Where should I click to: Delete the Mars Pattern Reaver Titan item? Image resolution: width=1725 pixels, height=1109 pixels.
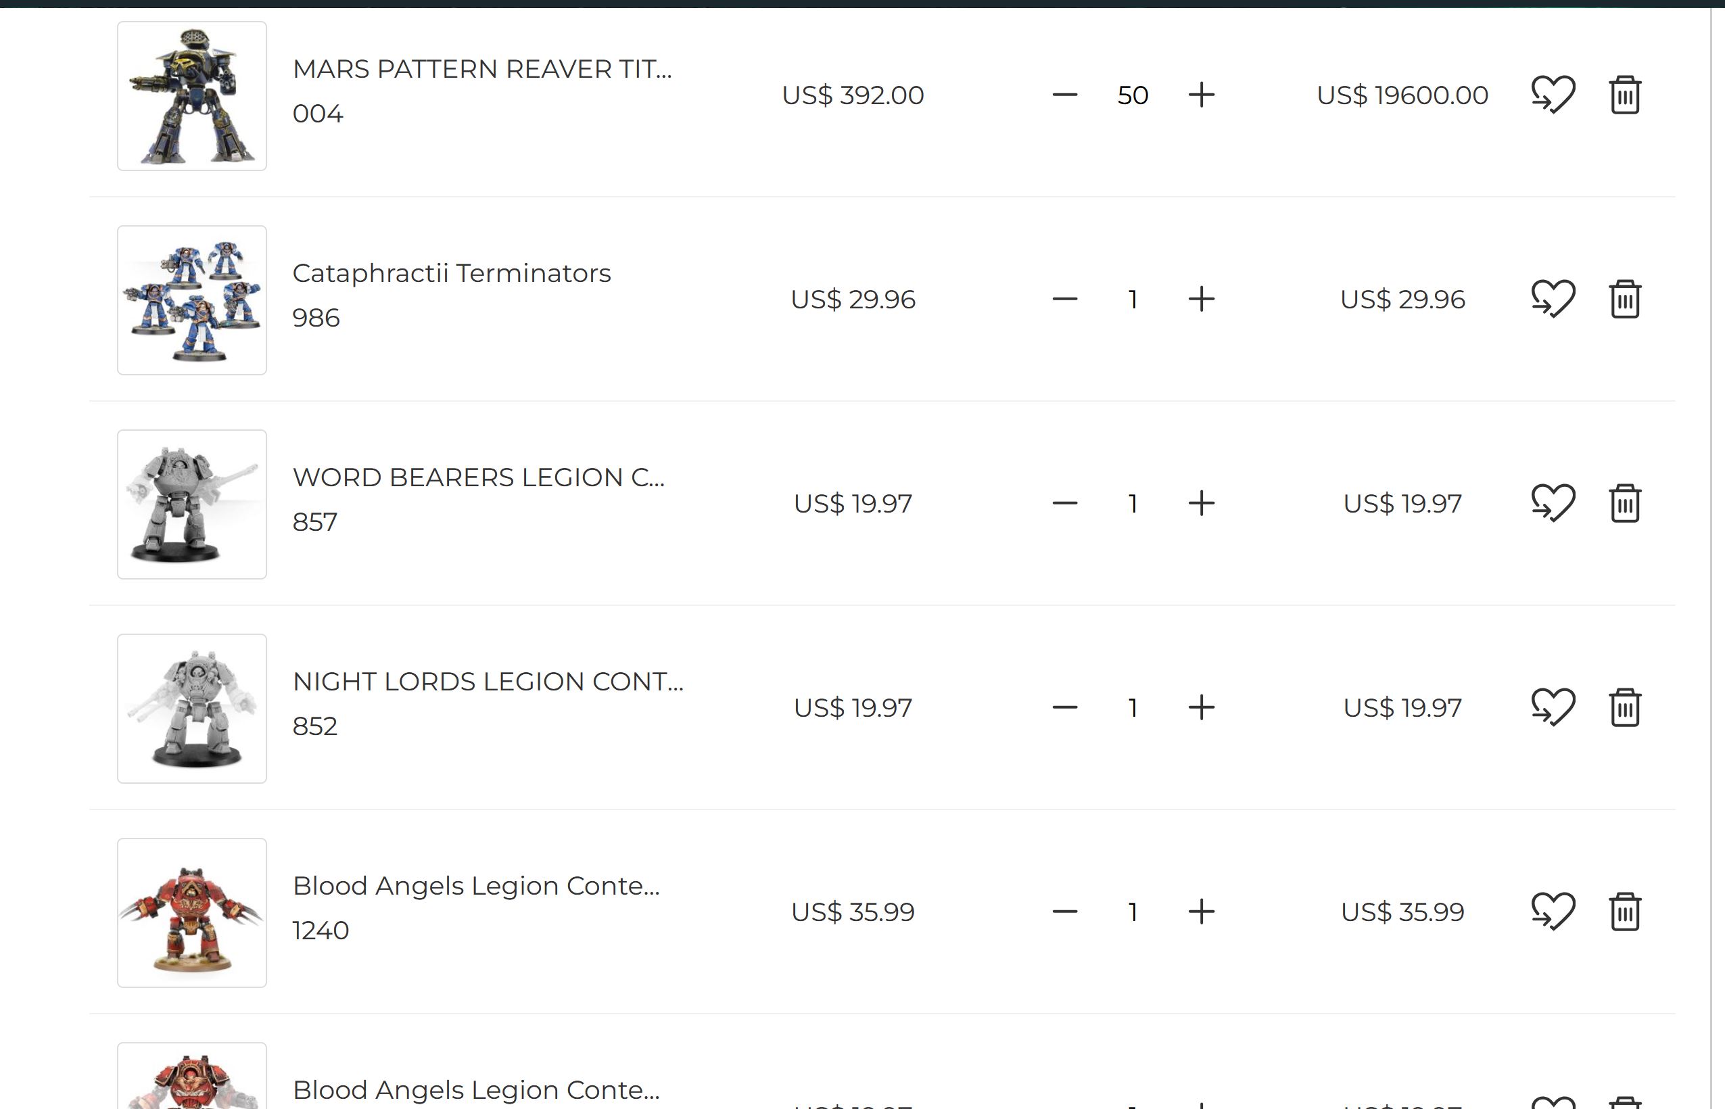(1624, 95)
